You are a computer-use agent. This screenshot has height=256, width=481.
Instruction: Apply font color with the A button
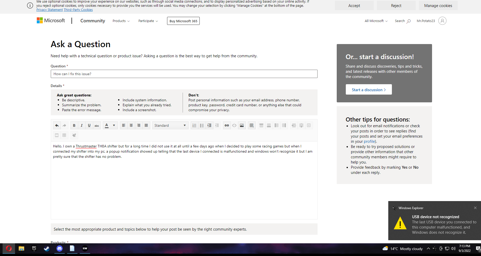[107, 125]
